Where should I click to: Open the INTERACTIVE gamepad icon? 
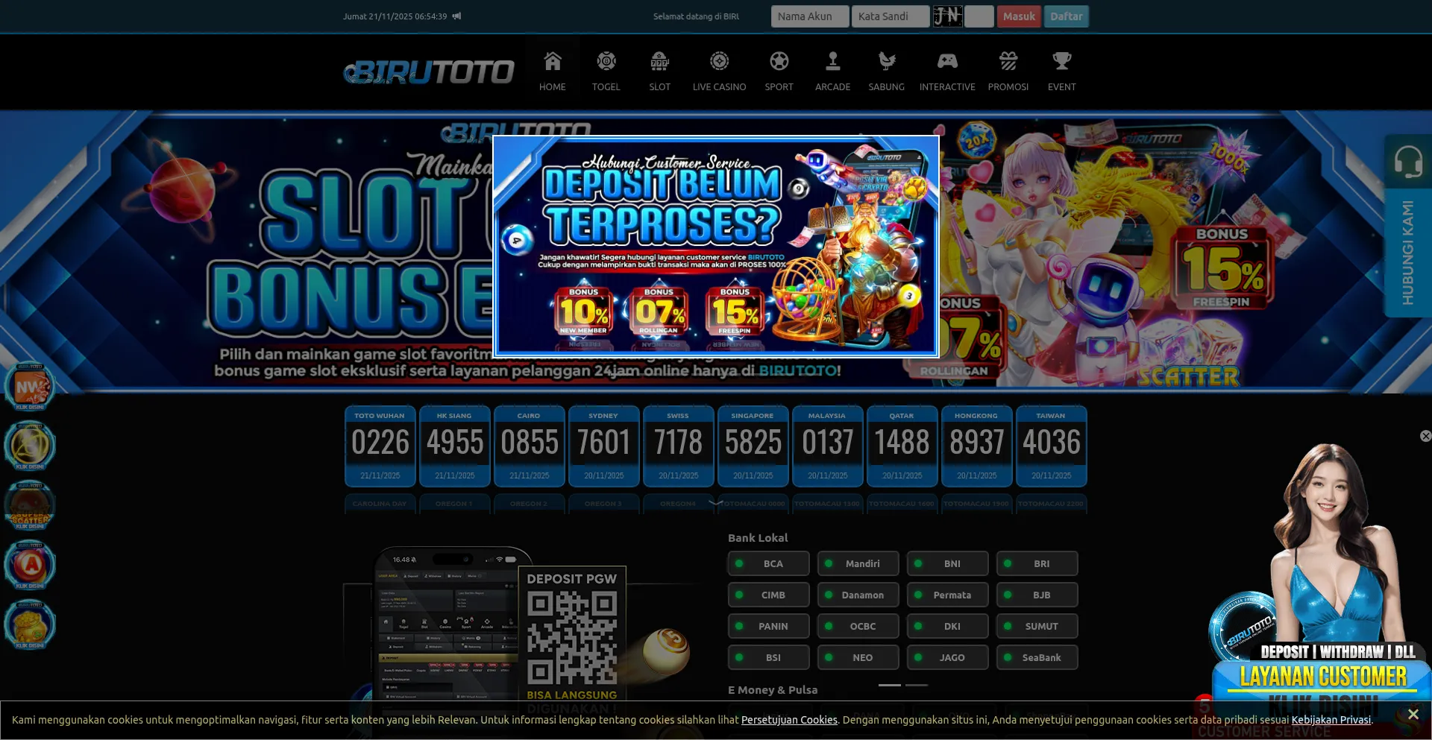coord(947,61)
